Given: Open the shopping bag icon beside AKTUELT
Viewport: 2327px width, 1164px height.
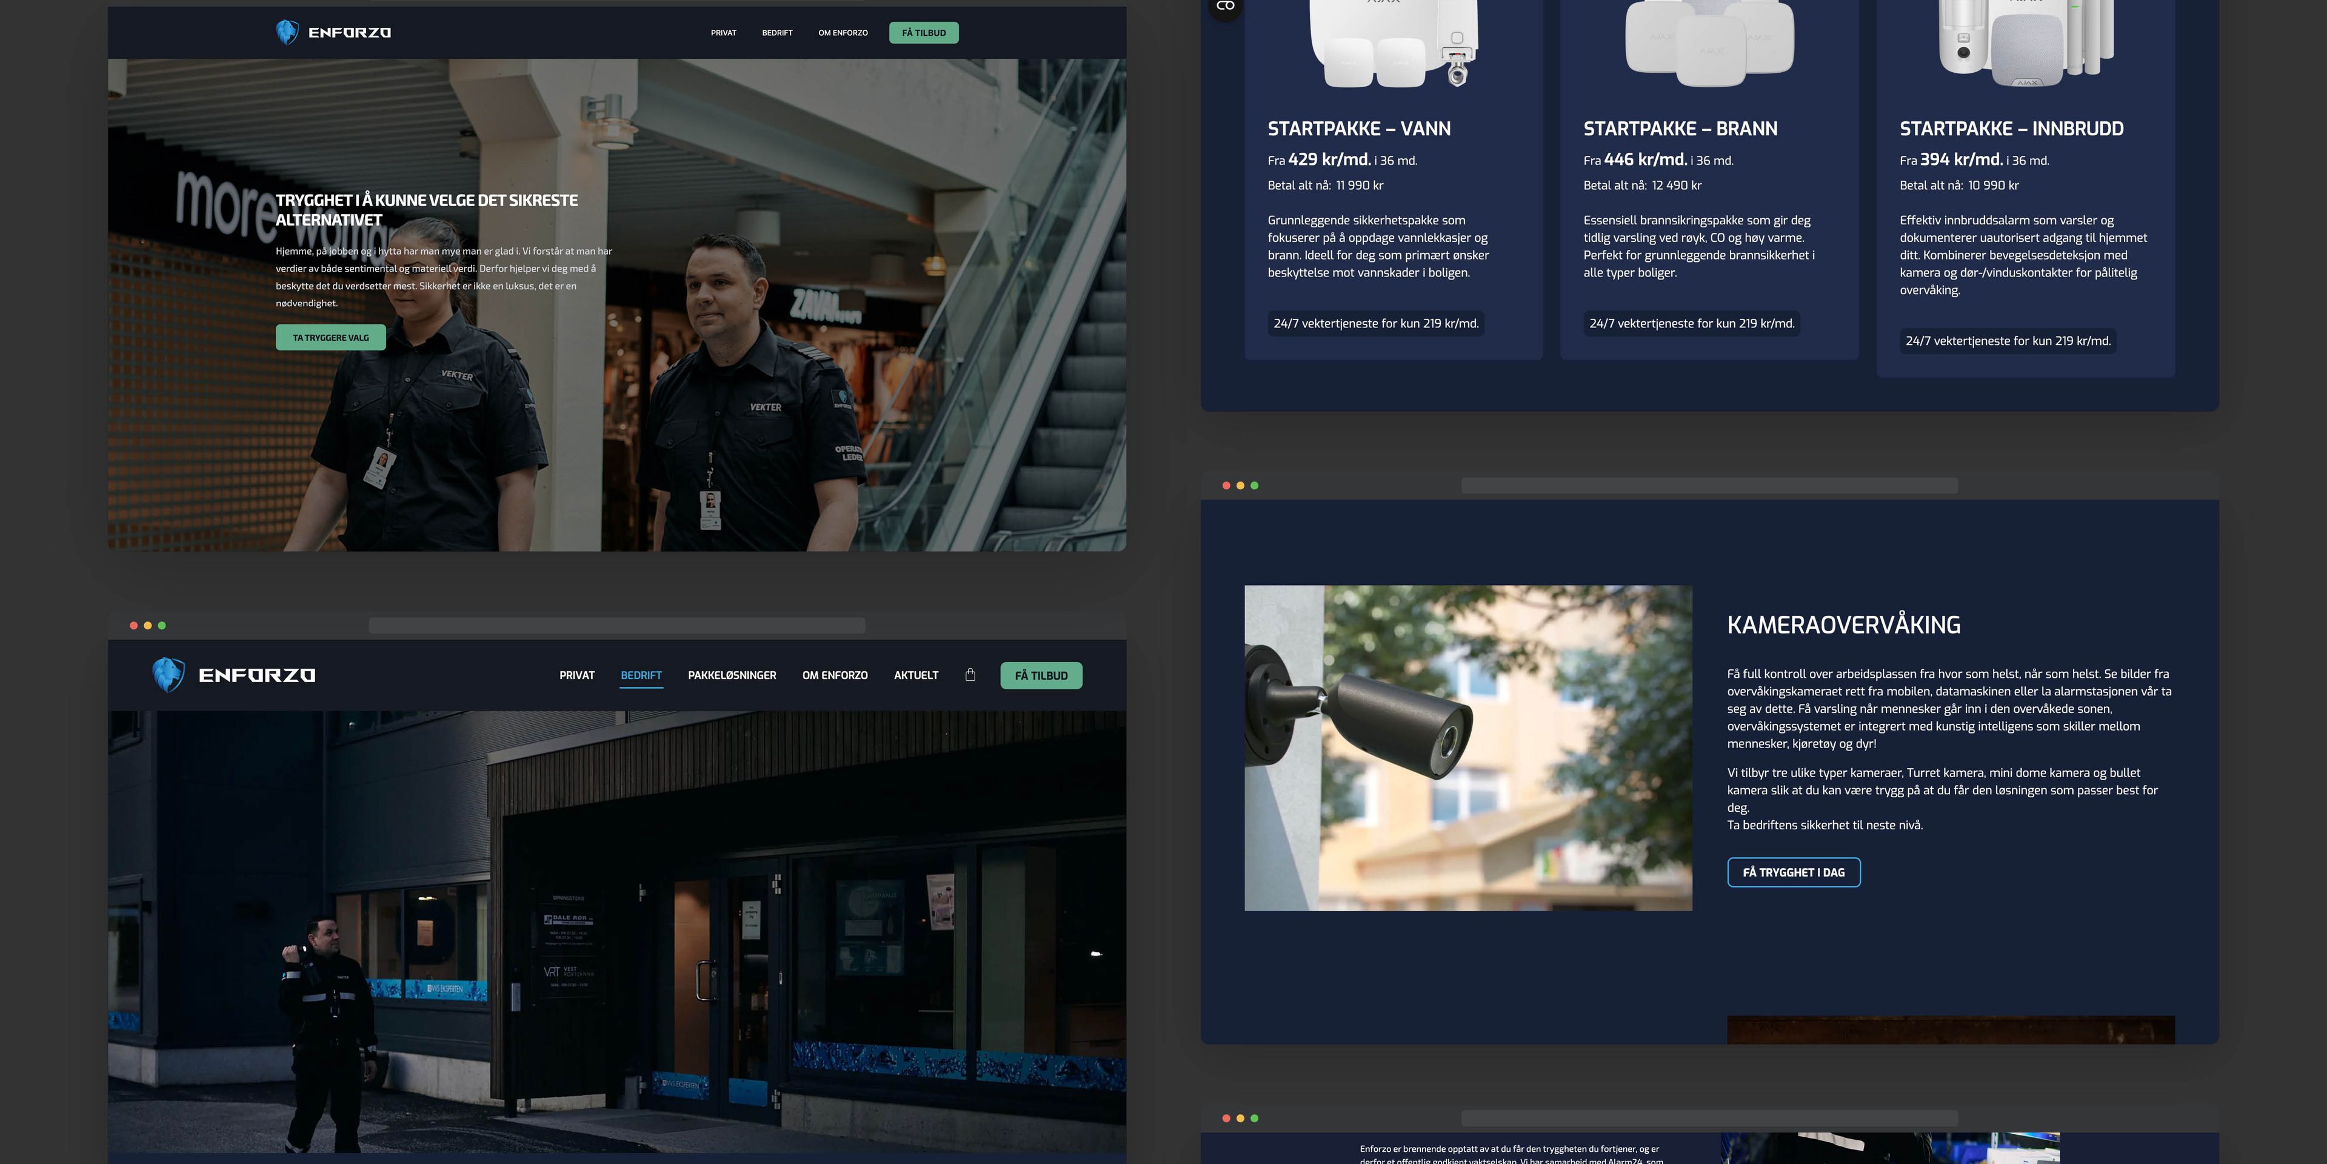Looking at the screenshot, I should tap(970, 674).
